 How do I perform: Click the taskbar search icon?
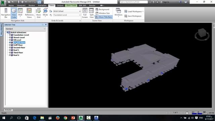11,118
